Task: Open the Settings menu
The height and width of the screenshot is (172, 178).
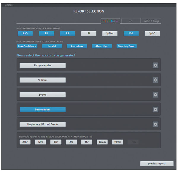Action: [9, 5]
